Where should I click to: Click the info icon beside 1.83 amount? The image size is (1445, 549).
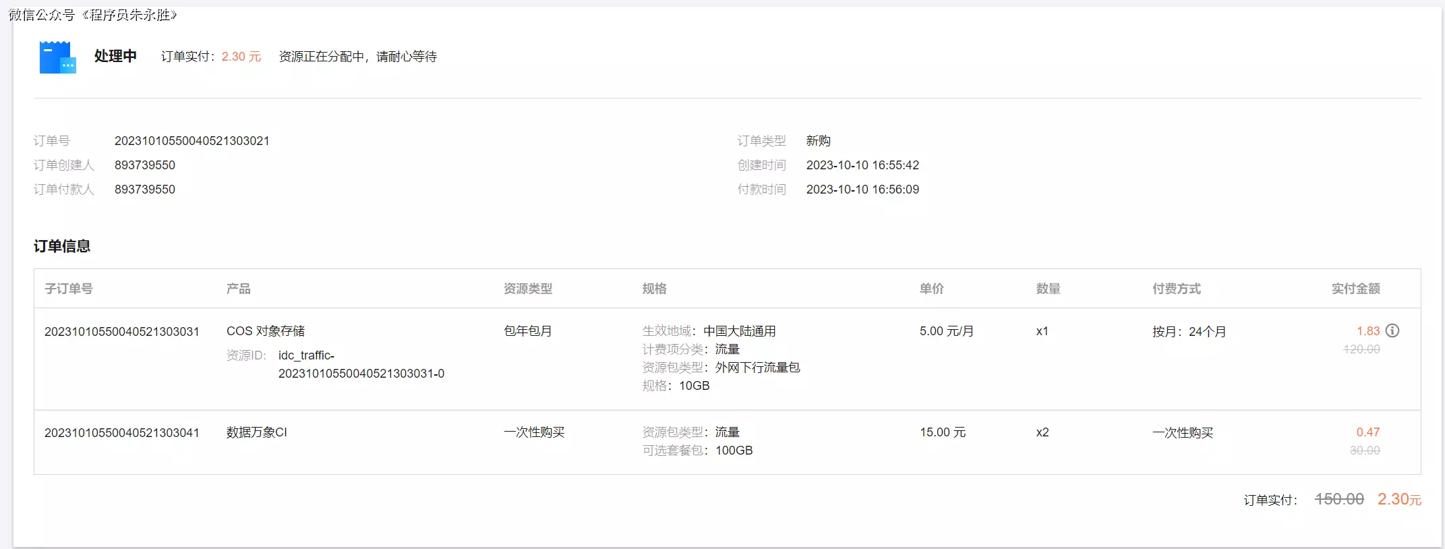coord(1392,330)
